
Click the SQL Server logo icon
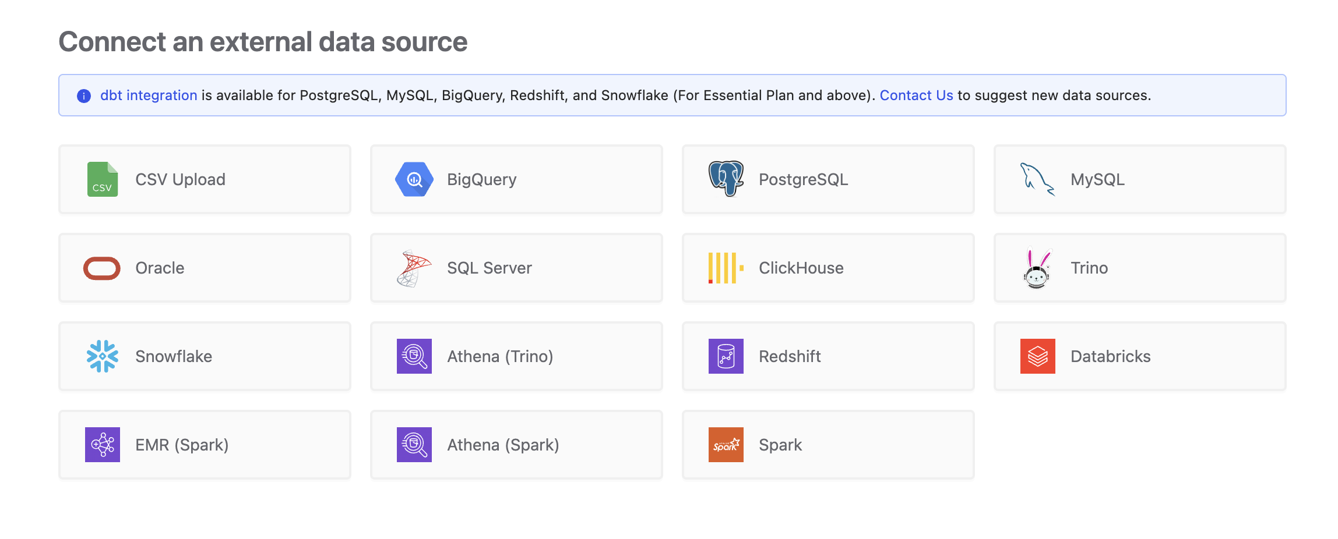coord(414,268)
